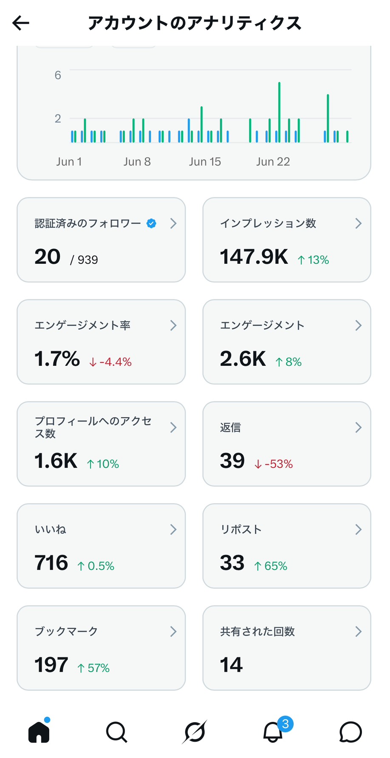
Task: Tap the back arrow icon
Action: point(21,23)
